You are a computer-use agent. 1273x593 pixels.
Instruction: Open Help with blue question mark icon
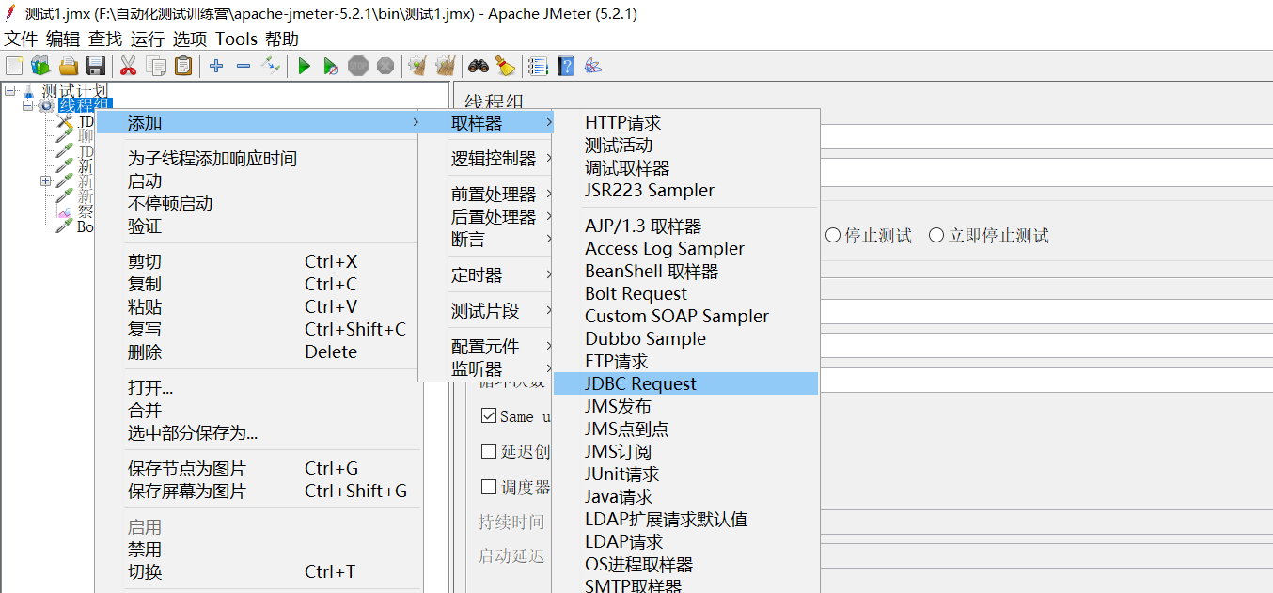565,66
